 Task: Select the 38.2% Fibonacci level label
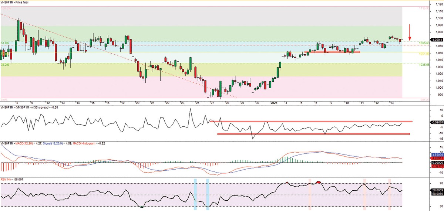point(5,64)
